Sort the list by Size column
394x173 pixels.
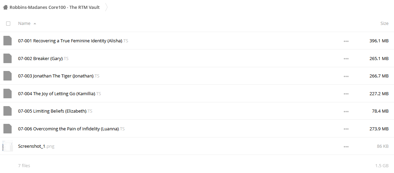point(384,23)
